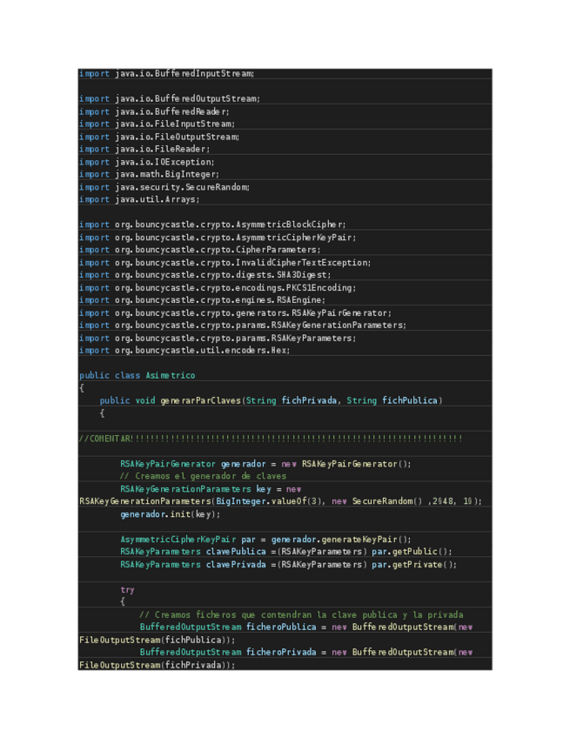
Task: Click the PKCS1Encoding import line
Action: point(218,287)
